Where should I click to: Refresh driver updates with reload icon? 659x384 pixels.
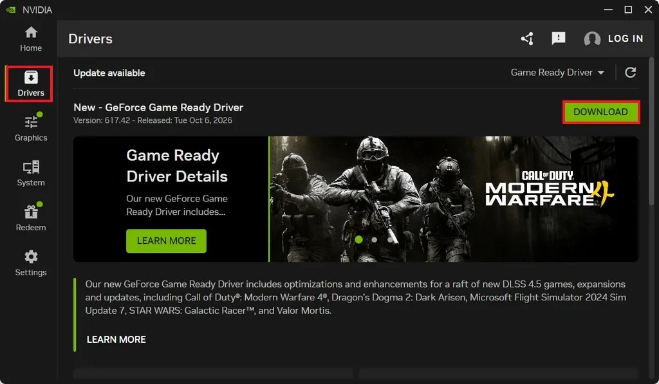tap(630, 73)
